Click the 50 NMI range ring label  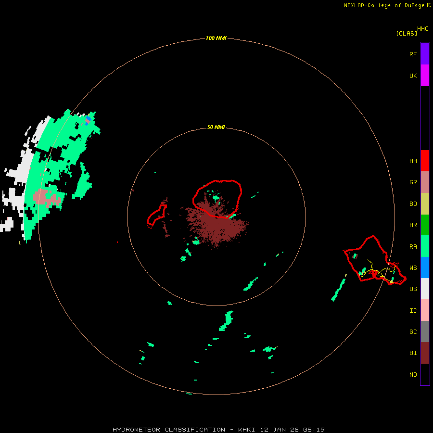point(216,127)
